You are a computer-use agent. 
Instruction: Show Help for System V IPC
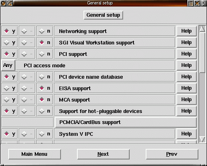point(187,134)
